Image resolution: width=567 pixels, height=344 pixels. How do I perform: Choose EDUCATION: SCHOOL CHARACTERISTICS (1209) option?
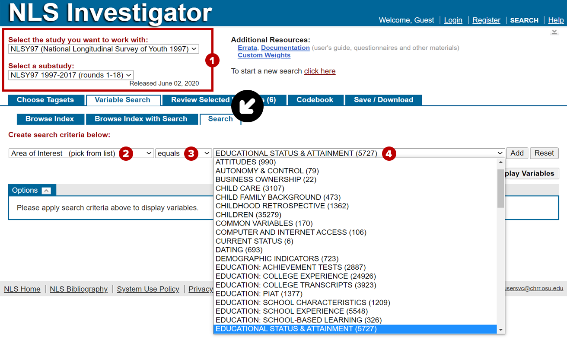(355, 303)
